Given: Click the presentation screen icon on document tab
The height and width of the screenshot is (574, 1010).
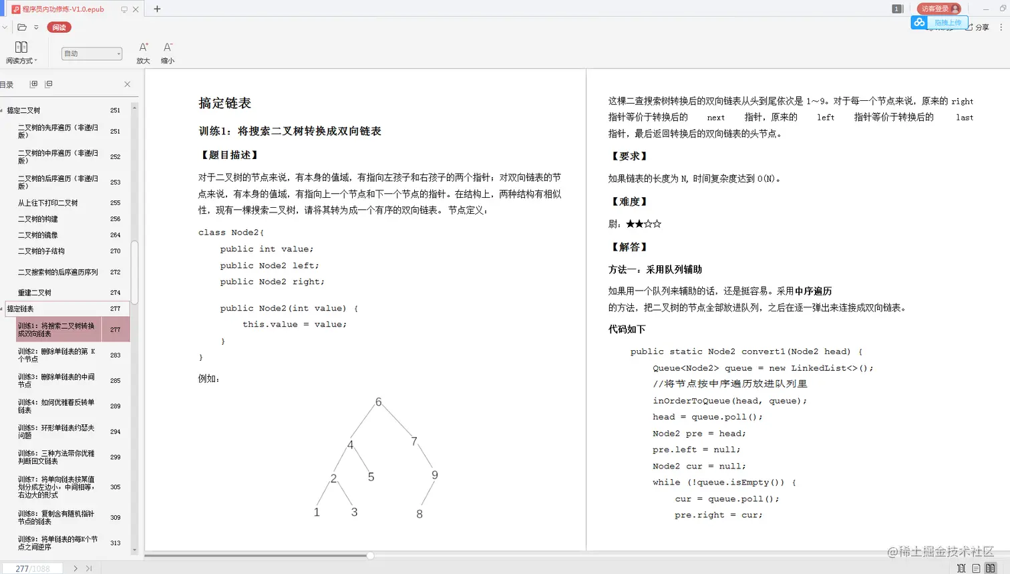Looking at the screenshot, I should (124, 9).
